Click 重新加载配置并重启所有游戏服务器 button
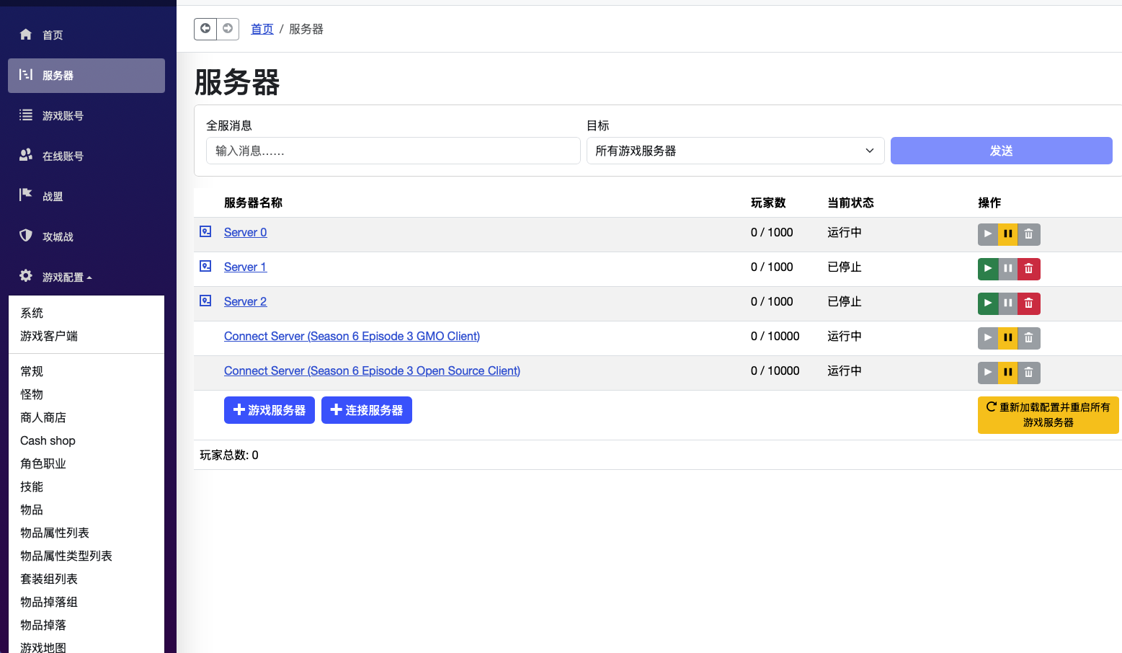The image size is (1122, 653). pyautogui.click(x=1048, y=415)
